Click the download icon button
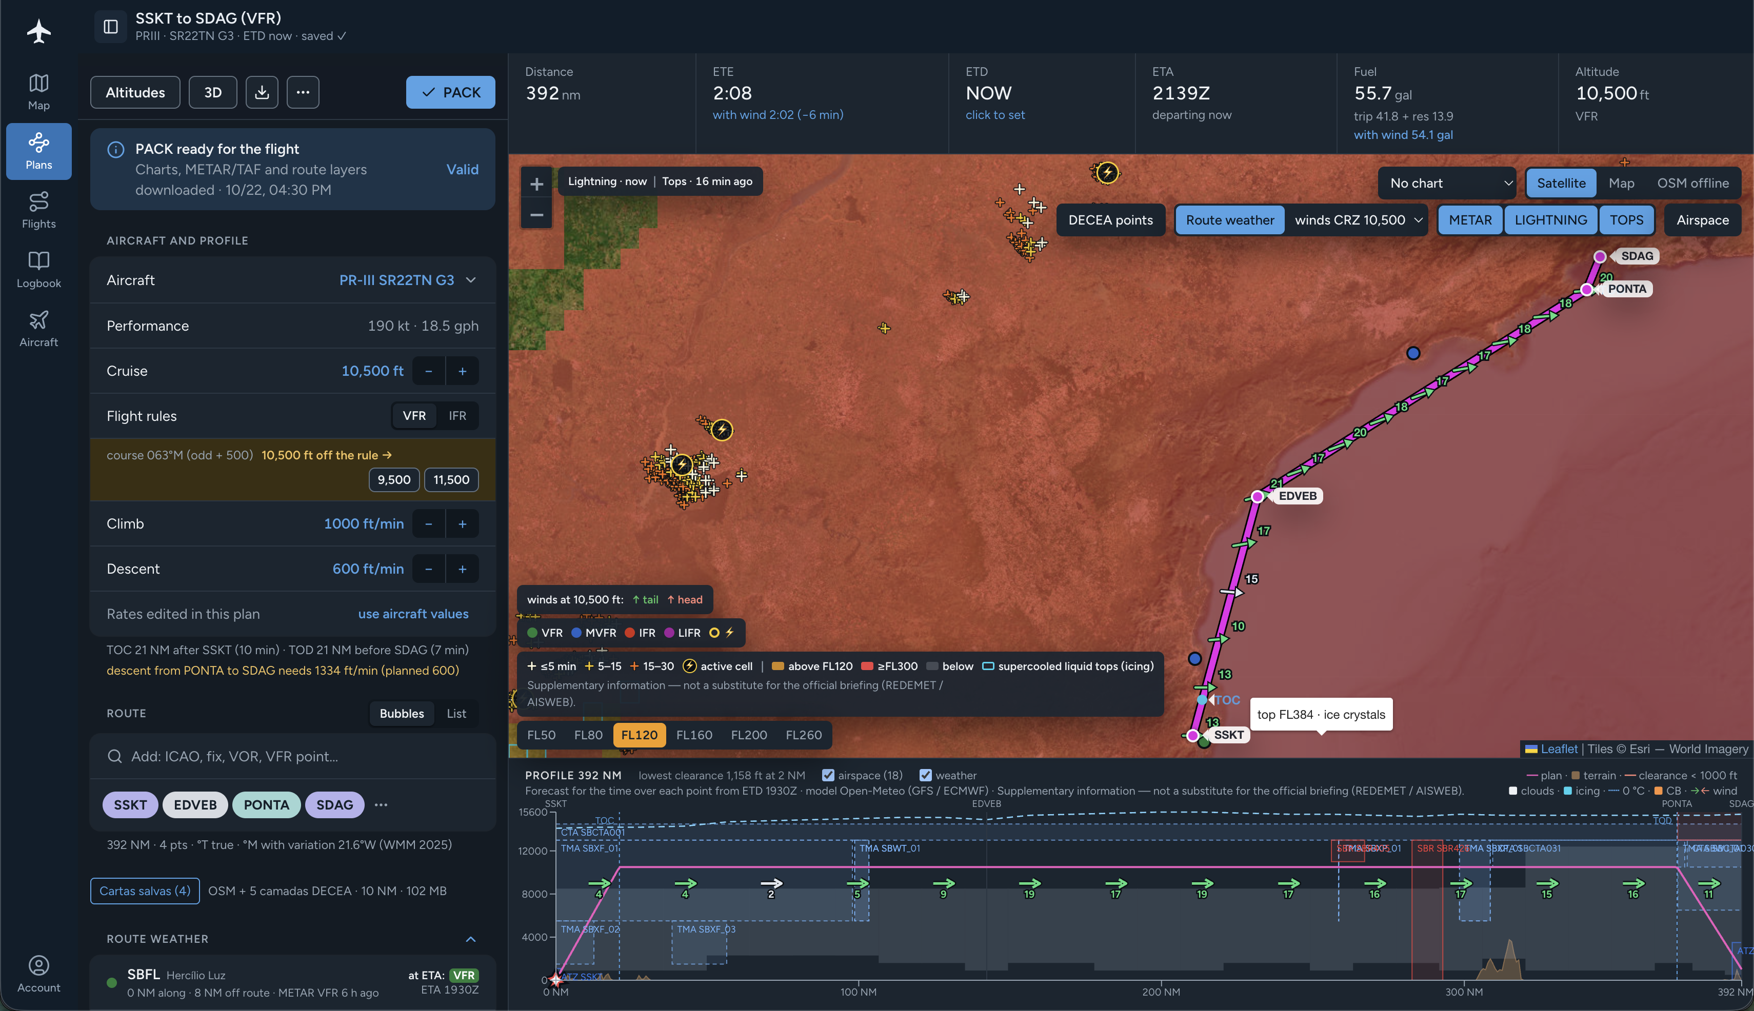The image size is (1754, 1011). coord(262,92)
